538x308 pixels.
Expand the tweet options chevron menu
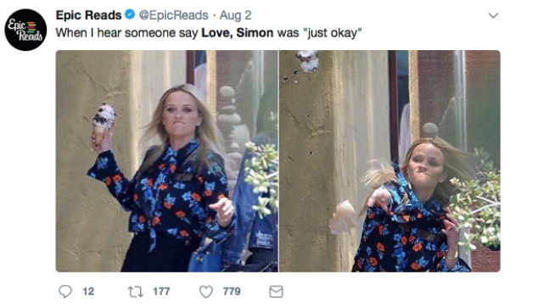pyautogui.click(x=493, y=15)
